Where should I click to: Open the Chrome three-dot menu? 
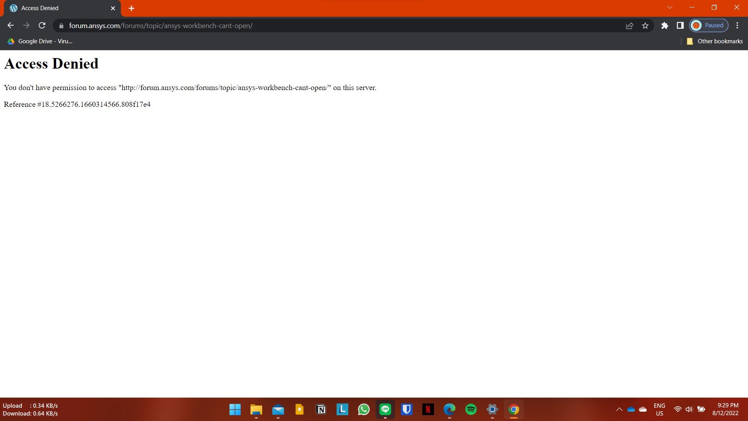737,26
